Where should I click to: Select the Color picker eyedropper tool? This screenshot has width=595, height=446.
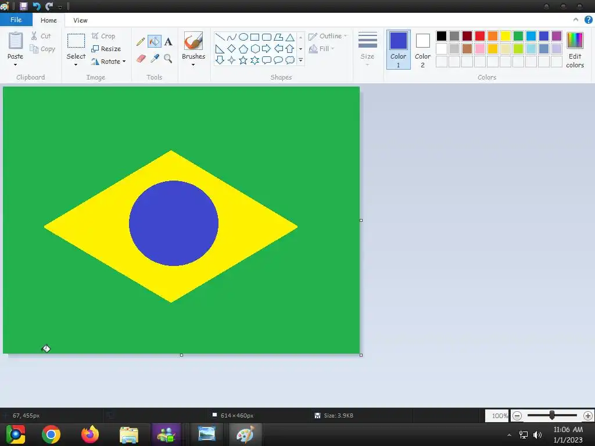(155, 59)
